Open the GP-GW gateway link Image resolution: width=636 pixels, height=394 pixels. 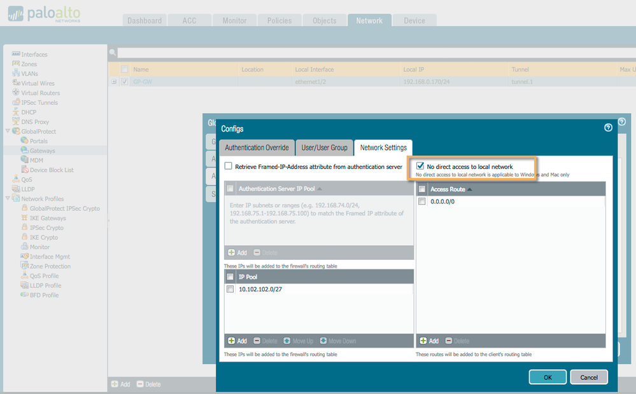[143, 82]
